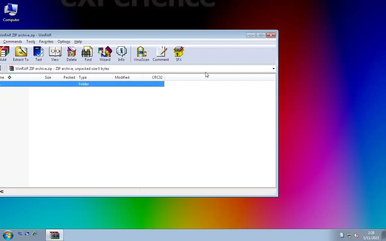Click the Add toolbar icon
Viewport: 386px width, 241px height.
(x=4, y=54)
